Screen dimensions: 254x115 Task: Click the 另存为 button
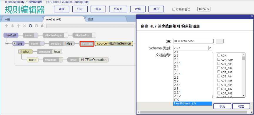click(x=118, y=9)
